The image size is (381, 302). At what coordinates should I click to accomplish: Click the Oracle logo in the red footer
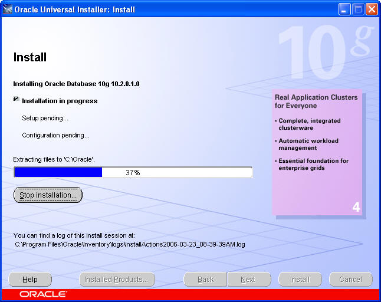(43, 294)
